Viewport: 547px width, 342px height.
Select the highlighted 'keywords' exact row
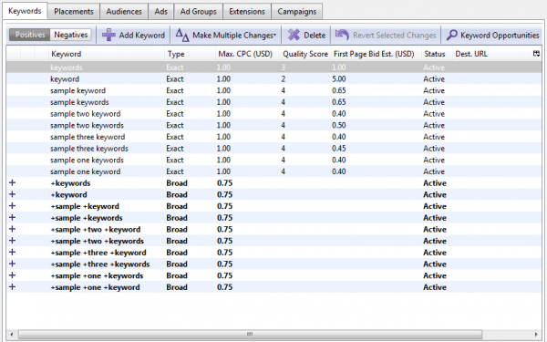273,67
